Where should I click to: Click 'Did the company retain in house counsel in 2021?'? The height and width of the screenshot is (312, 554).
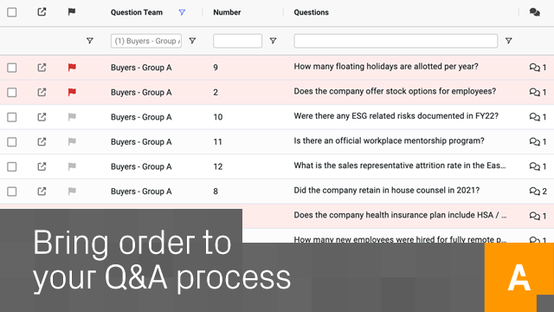(x=387, y=191)
